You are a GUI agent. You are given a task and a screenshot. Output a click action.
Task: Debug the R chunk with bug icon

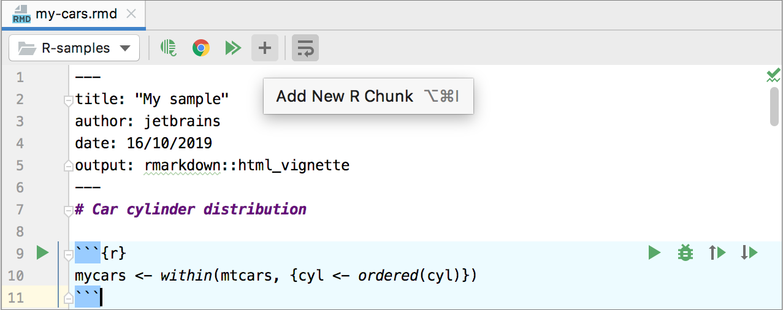click(686, 252)
